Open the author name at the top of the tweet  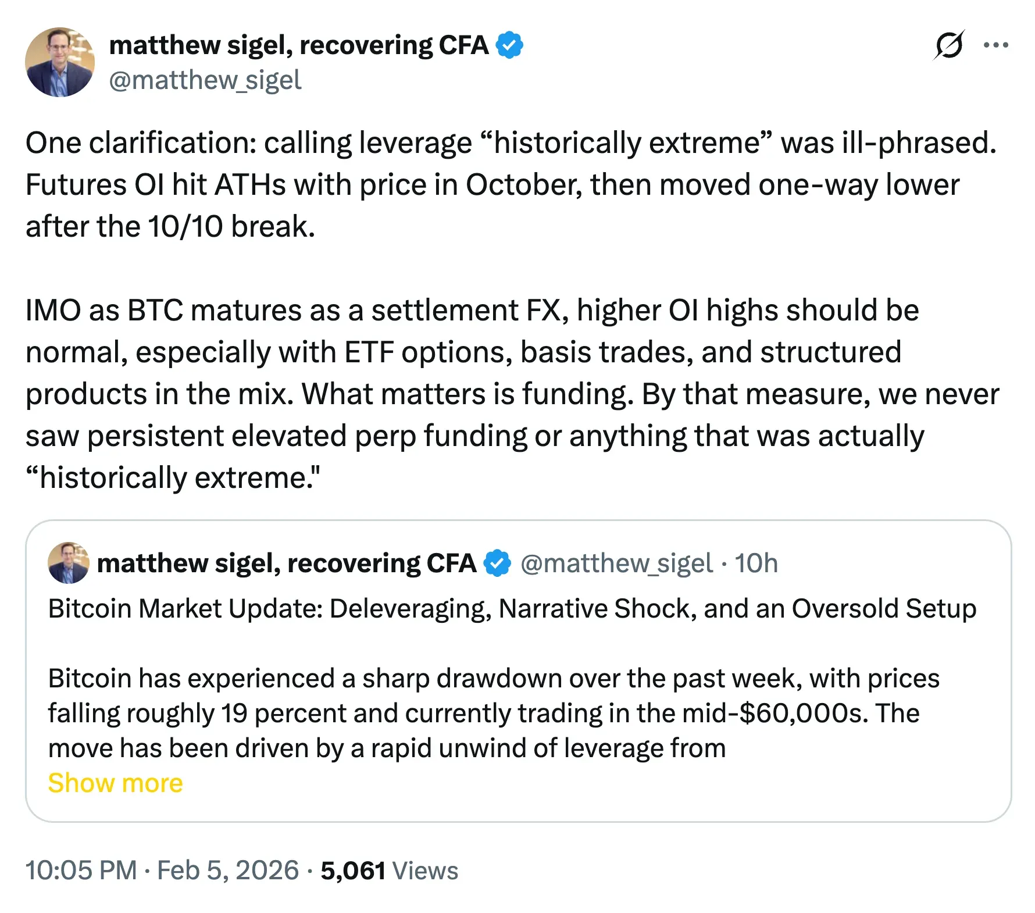tap(299, 45)
